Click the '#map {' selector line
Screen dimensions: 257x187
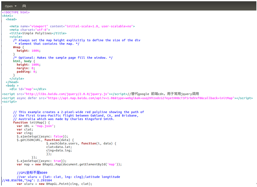18,47
